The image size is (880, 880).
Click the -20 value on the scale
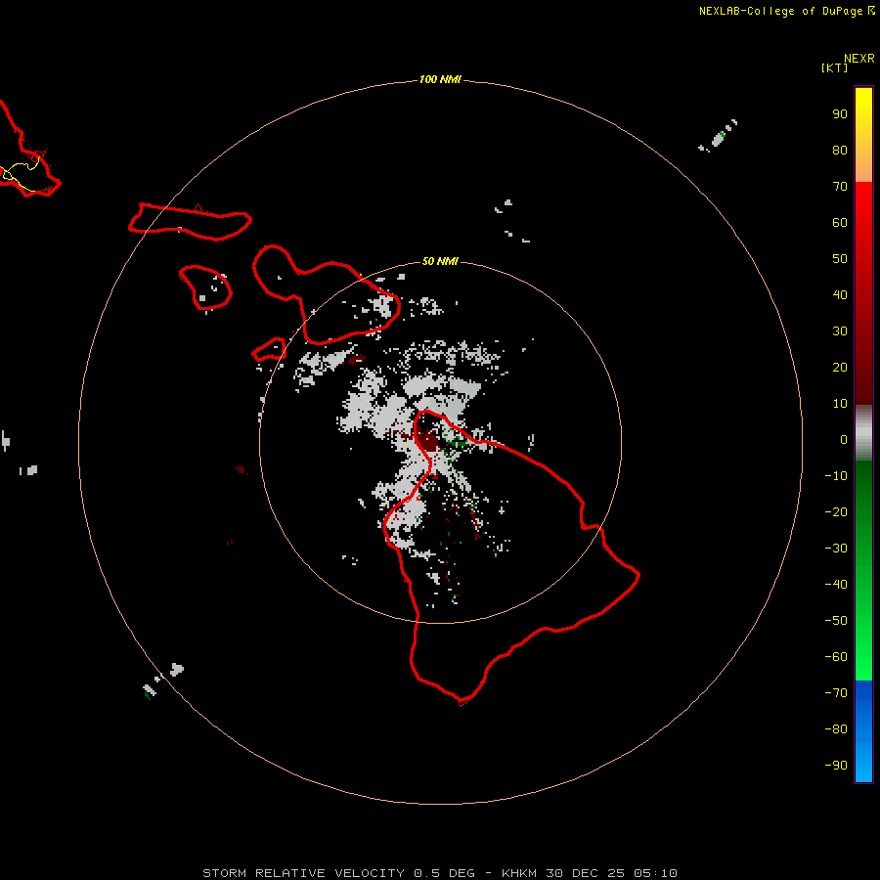click(836, 511)
